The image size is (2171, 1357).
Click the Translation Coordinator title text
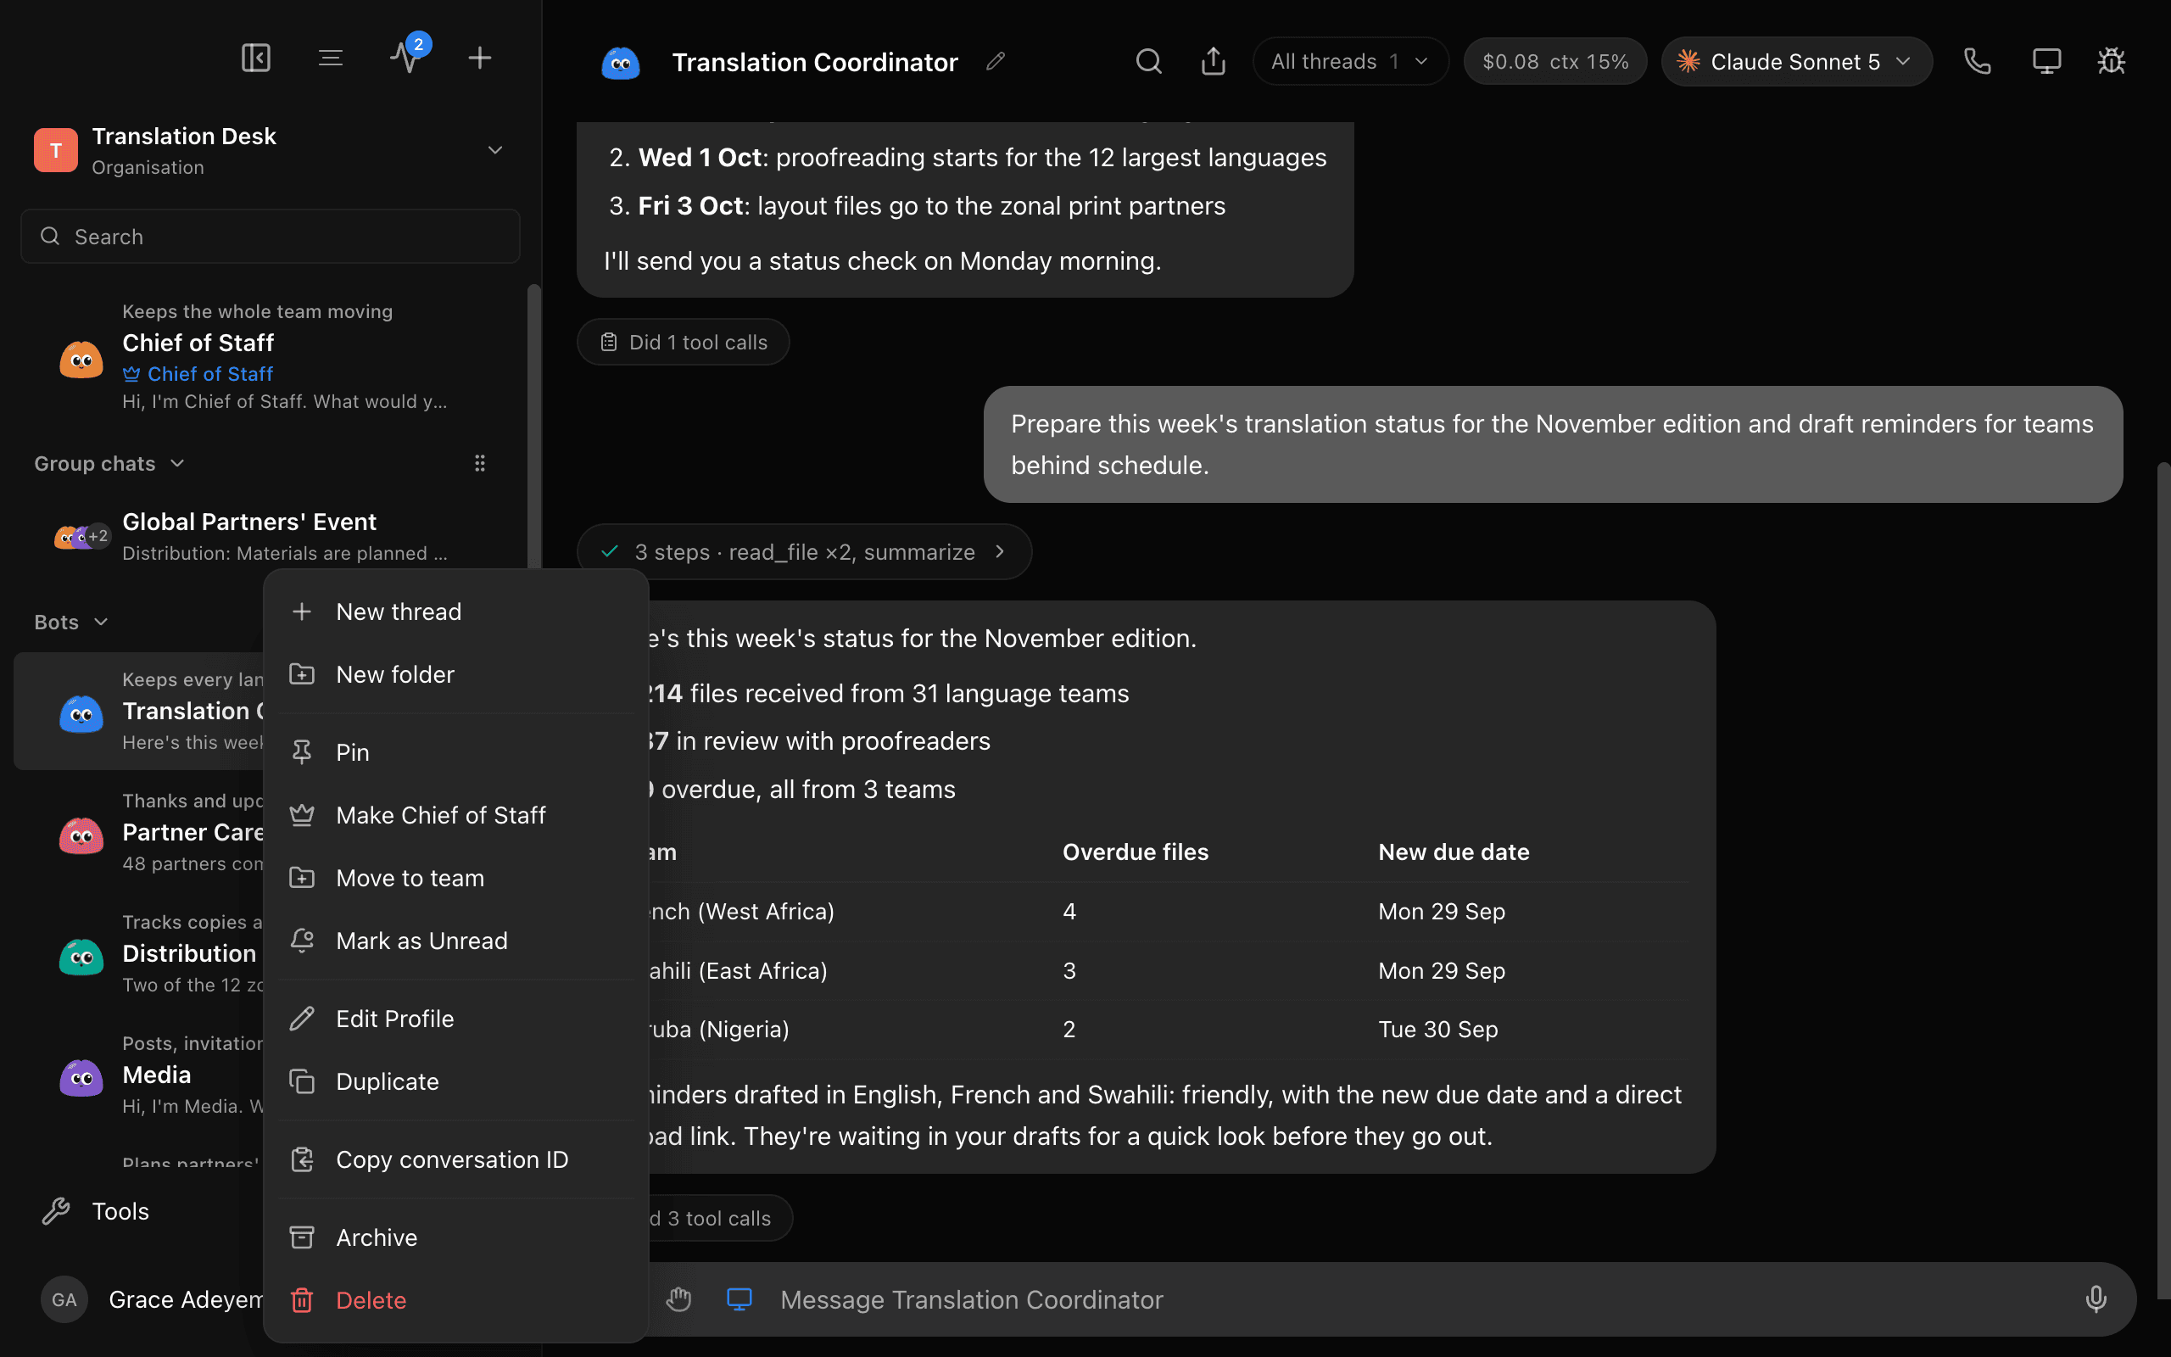(x=815, y=62)
